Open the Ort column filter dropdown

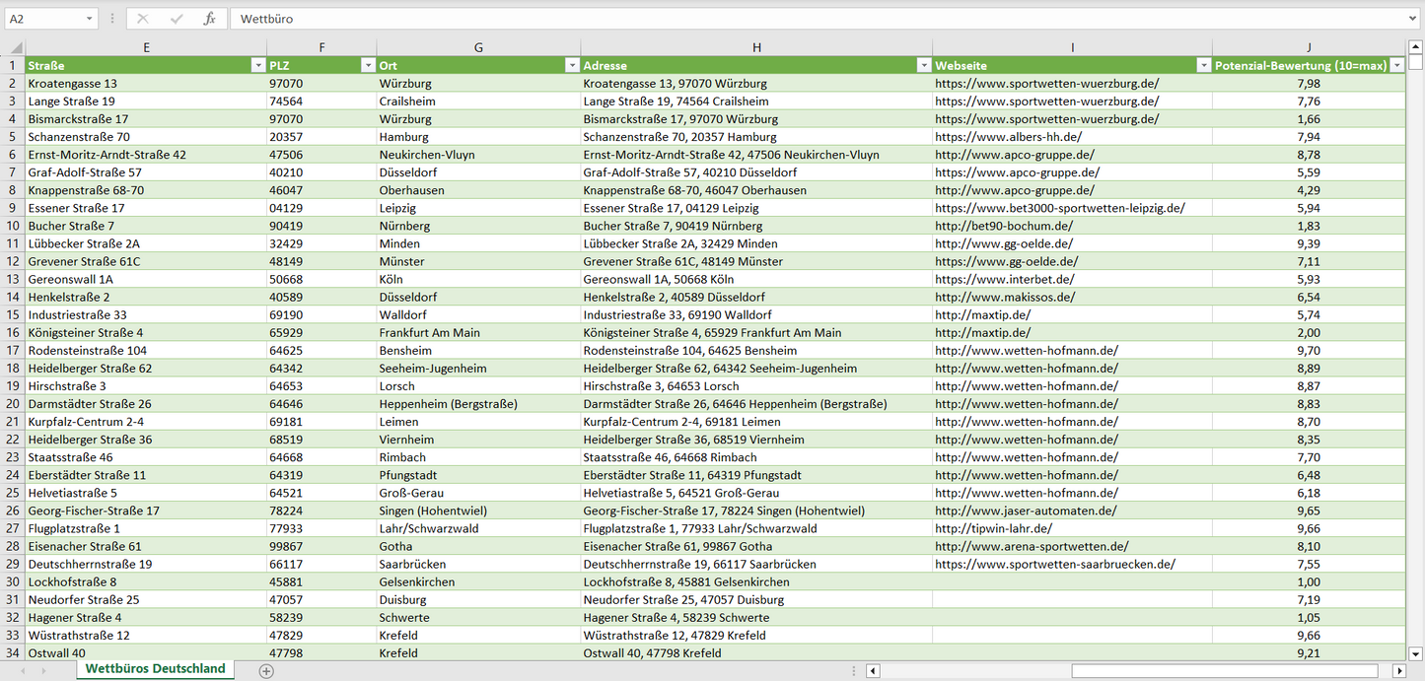[x=571, y=65]
